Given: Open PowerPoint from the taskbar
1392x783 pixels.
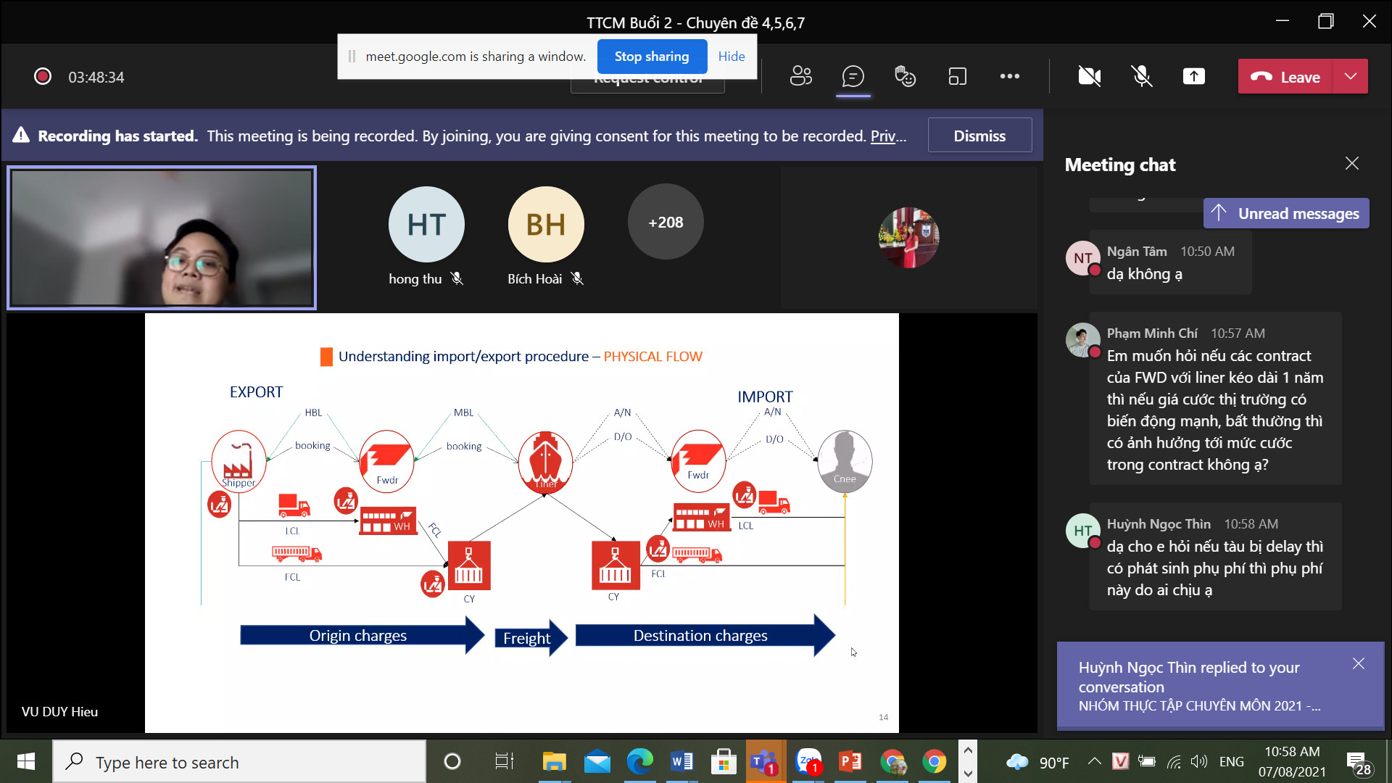Looking at the screenshot, I should pyautogui.click(x=850, y=762).
